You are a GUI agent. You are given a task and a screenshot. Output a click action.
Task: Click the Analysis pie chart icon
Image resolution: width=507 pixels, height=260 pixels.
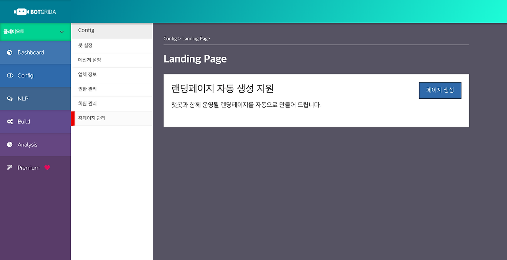(x=9, y=144)
